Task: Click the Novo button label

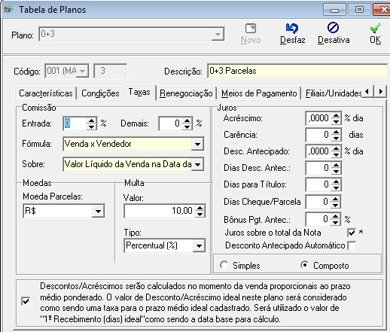Action: [251, 40]
